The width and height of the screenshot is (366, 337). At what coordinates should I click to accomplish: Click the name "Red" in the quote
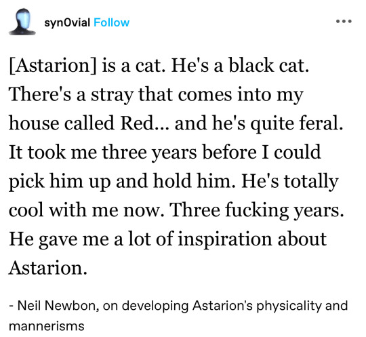coord(136,123)
